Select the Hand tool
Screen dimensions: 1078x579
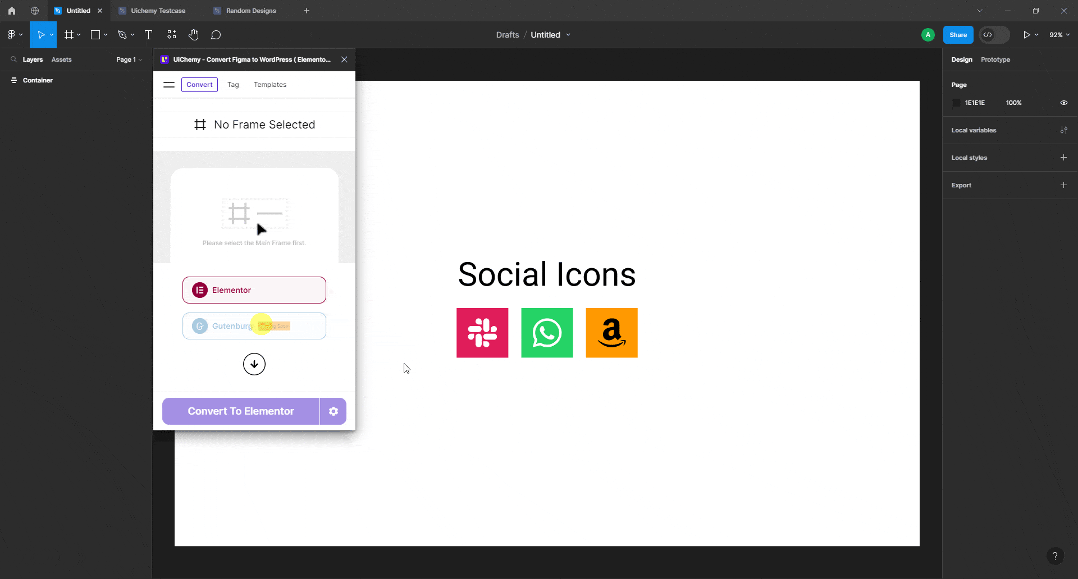[194, 35]
